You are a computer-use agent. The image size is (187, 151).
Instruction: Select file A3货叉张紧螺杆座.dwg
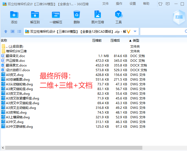(22, 98)
